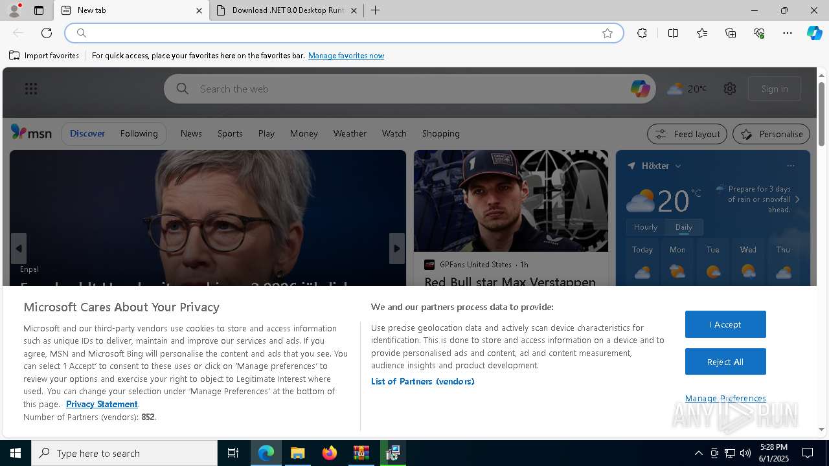Screen dimensions: 829x466
Task: Open tab actions menu icon
Action: (x=39, y=10)
